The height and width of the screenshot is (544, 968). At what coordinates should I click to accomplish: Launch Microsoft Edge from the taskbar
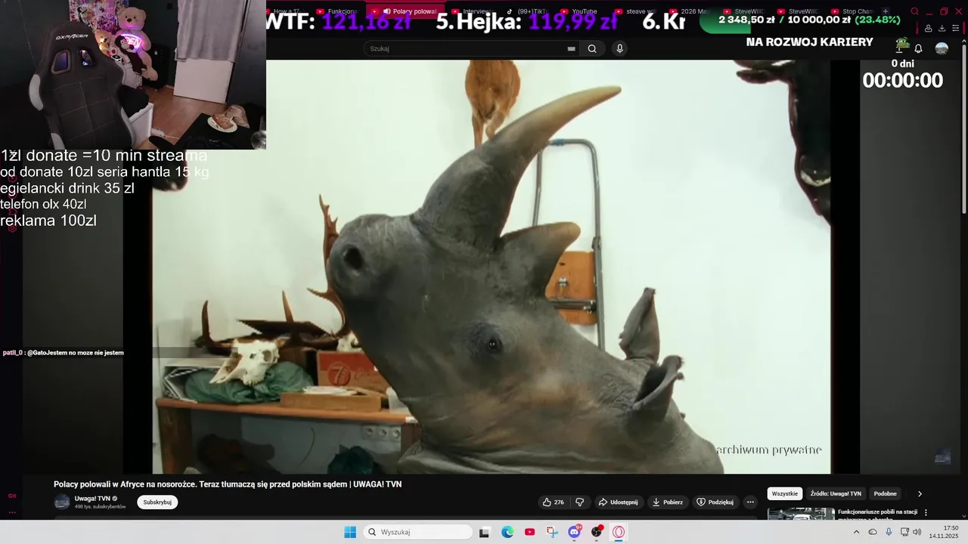[x=507, y=532]
